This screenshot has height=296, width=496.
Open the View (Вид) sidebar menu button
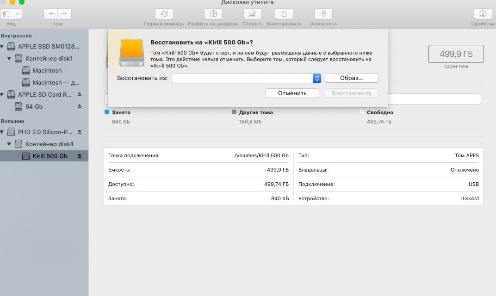(11, 14)
